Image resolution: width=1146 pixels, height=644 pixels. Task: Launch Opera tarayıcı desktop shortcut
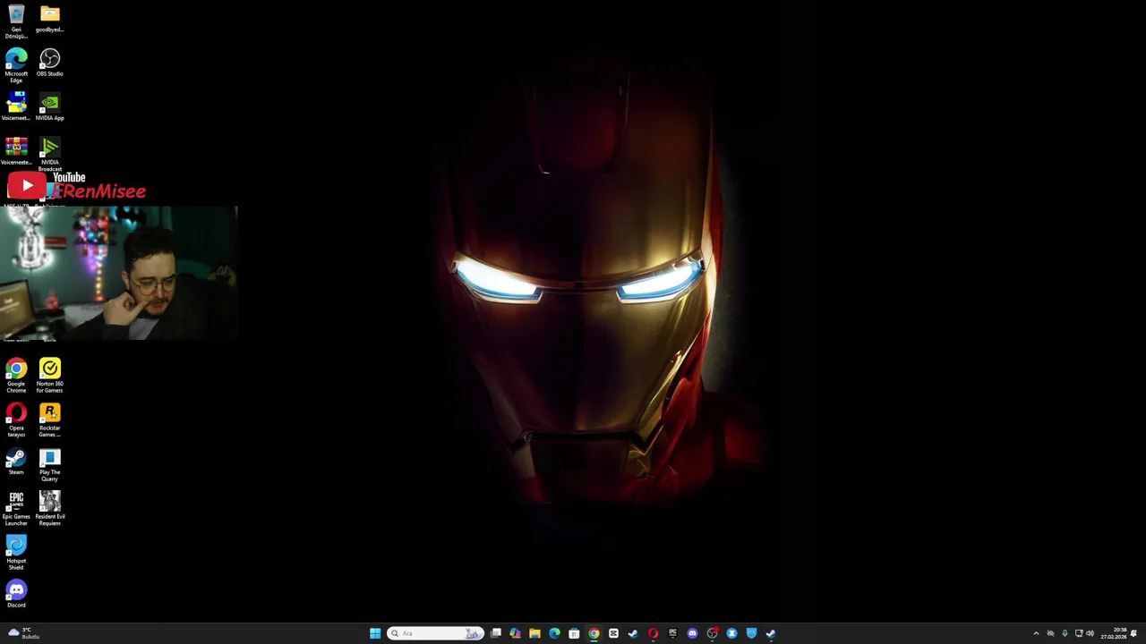[16, 419]
